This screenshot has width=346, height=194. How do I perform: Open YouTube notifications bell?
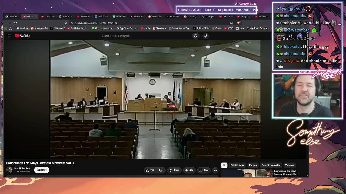[291, 36]
